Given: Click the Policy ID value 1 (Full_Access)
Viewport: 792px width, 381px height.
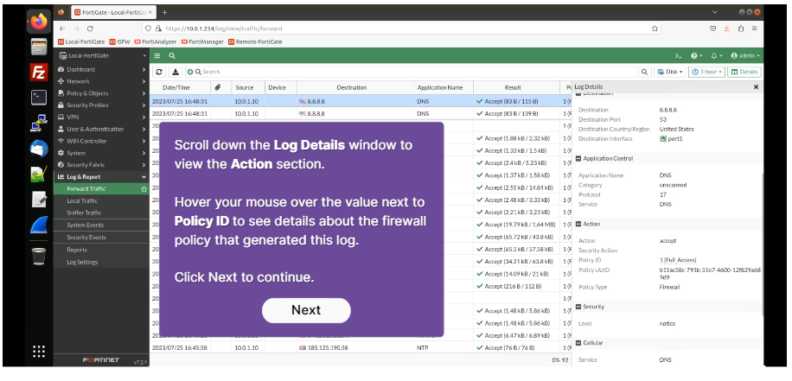Looking at the screenshot, I should click(x=678, y=260).
